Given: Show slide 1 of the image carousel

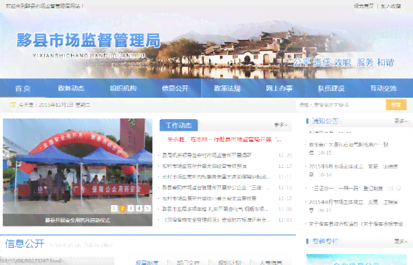Looking at the screenshot, I should tap(114, 209).
